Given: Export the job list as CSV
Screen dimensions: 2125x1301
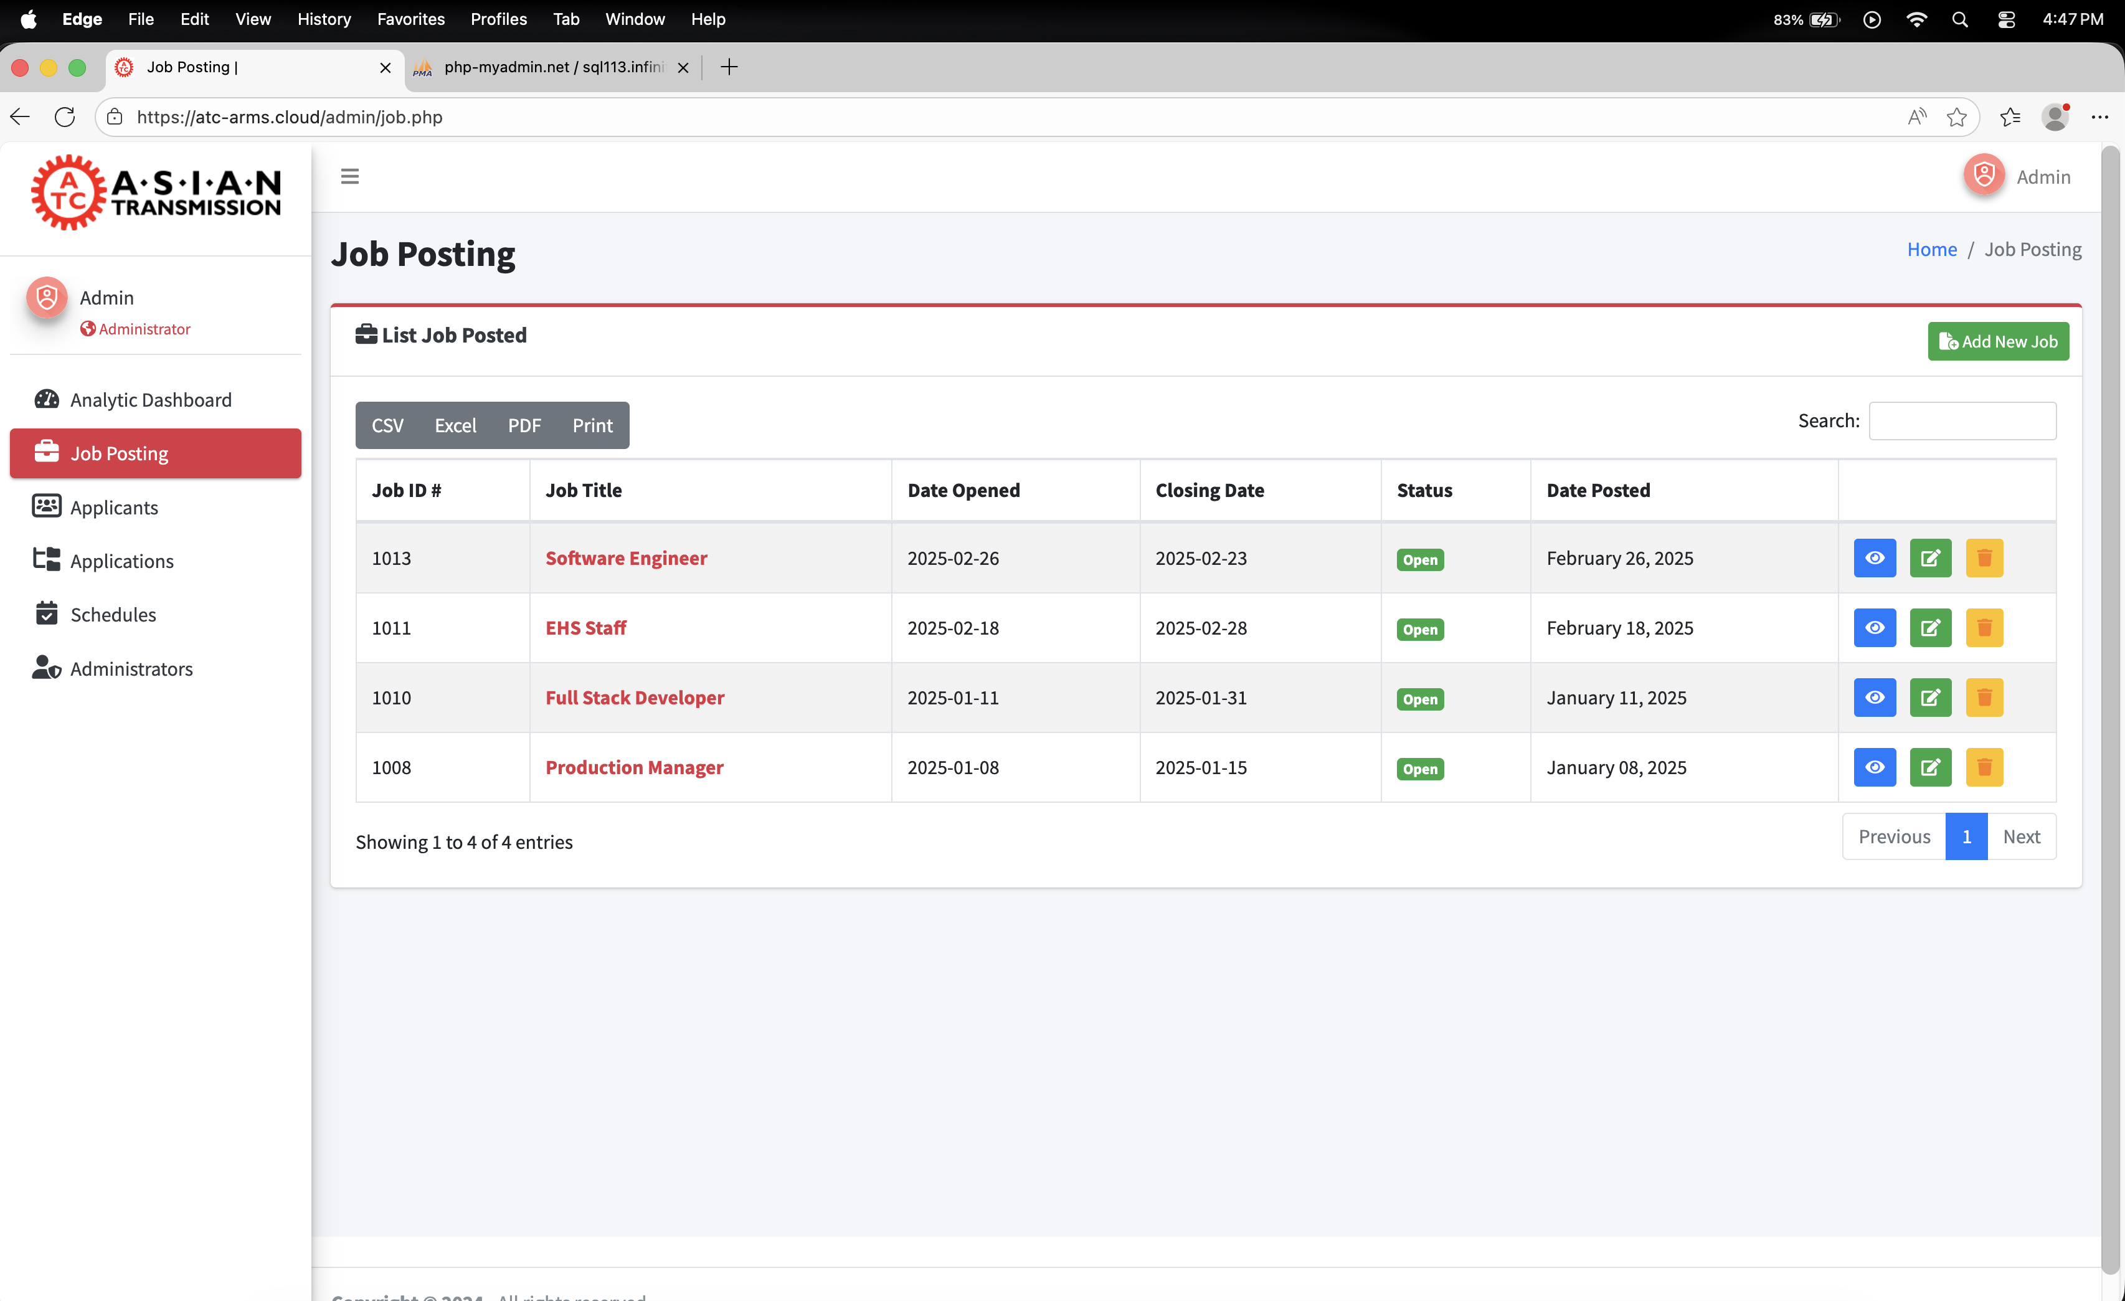Looking at the screenshot, I should [x=387, y=426].
